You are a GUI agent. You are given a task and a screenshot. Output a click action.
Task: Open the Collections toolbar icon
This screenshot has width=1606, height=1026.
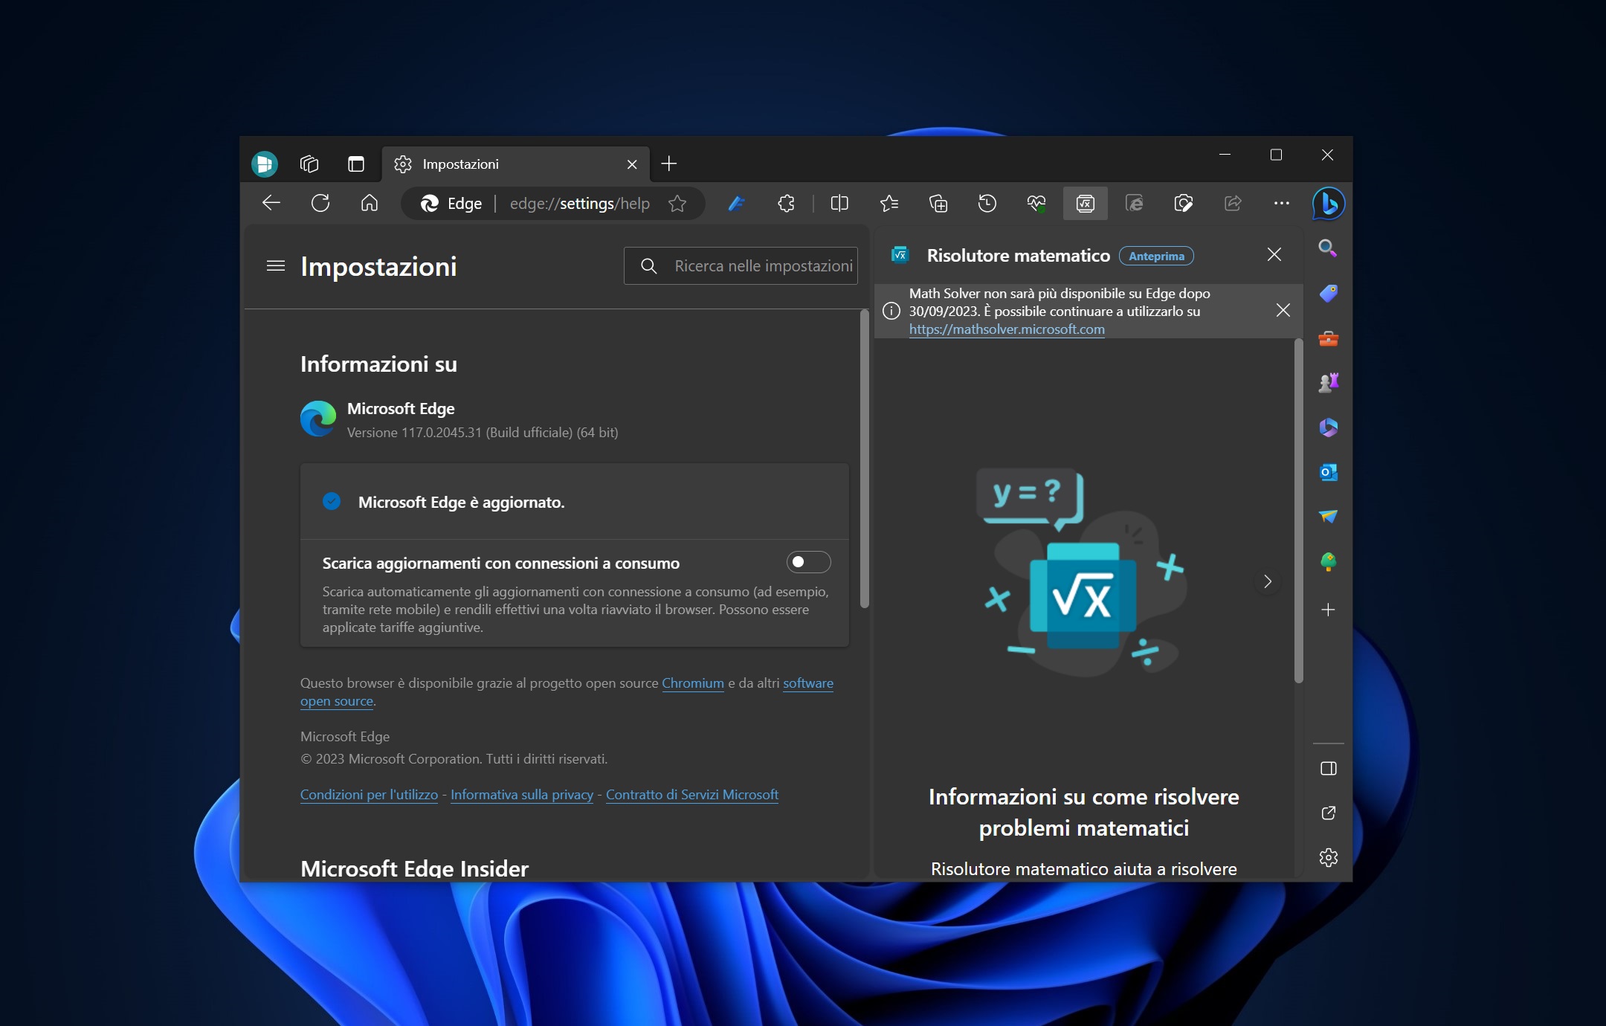coord(938,204)
